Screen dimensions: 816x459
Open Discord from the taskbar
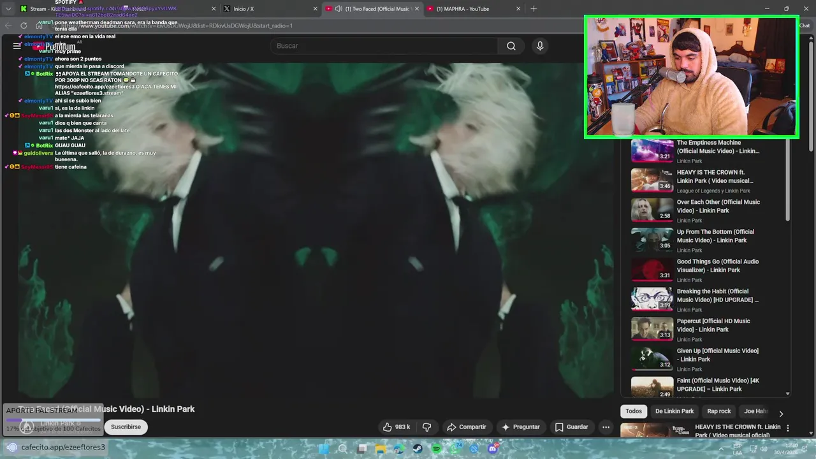[492, 449]
